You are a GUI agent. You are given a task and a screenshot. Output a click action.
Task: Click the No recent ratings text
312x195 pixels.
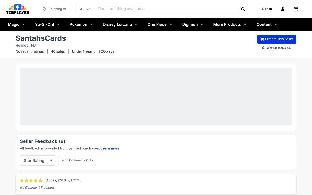[30, 51]
